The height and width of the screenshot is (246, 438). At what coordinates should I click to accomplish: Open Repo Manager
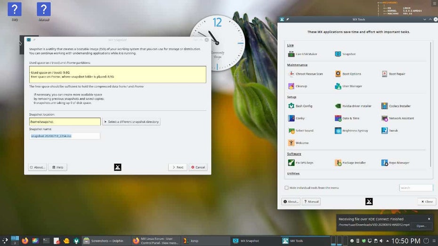395,163
